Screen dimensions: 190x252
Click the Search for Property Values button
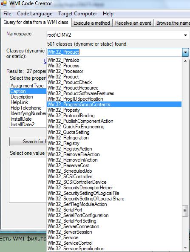[x=28, y=142]
